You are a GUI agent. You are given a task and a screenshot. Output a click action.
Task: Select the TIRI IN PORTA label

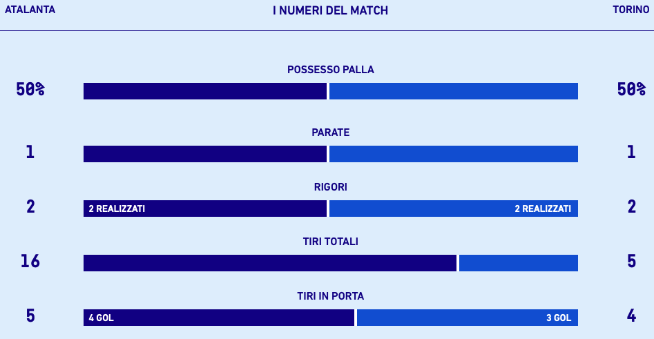[x=330, y=296]
